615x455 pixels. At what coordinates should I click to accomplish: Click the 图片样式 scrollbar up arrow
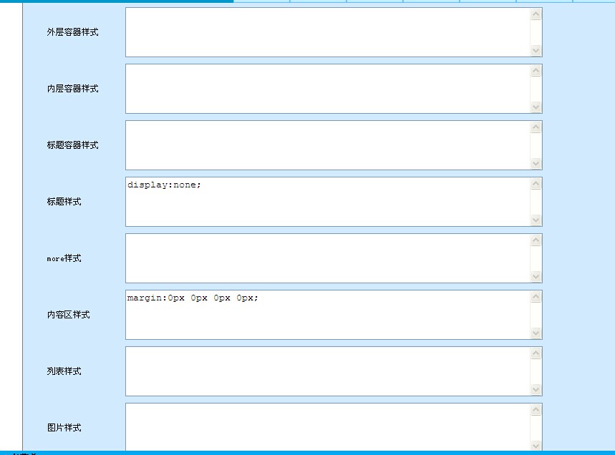click(536, 410)
